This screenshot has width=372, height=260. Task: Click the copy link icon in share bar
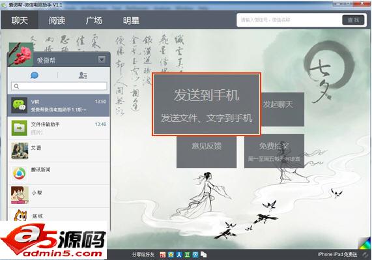tap(203, 255)
